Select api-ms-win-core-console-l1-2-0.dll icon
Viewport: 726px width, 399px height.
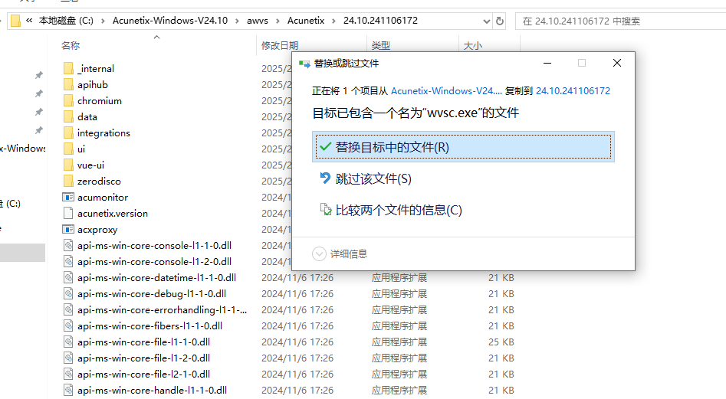pos(68,262)
